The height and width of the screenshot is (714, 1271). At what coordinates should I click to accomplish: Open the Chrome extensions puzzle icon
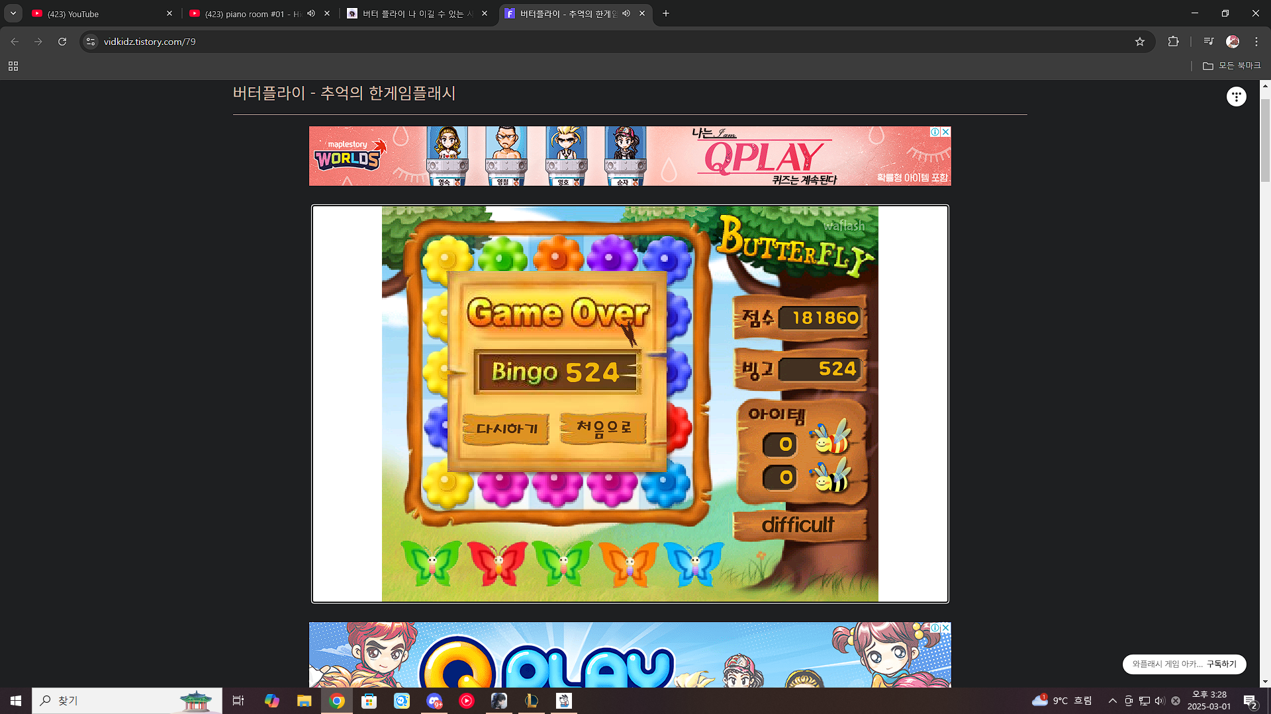point(1173,42)
